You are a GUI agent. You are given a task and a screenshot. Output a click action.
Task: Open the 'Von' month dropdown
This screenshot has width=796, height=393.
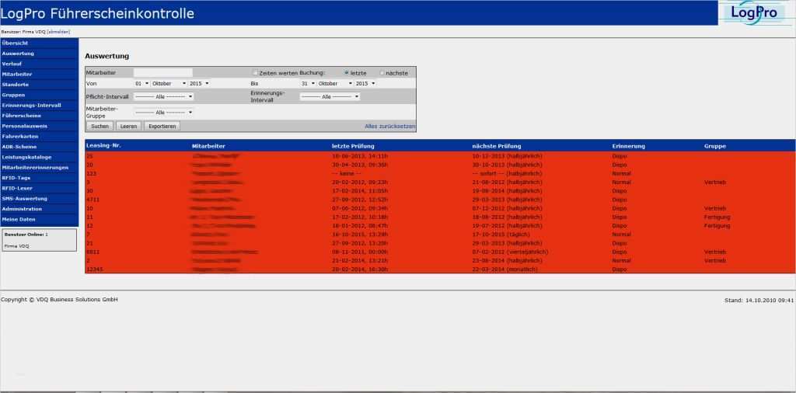[169, 83]
